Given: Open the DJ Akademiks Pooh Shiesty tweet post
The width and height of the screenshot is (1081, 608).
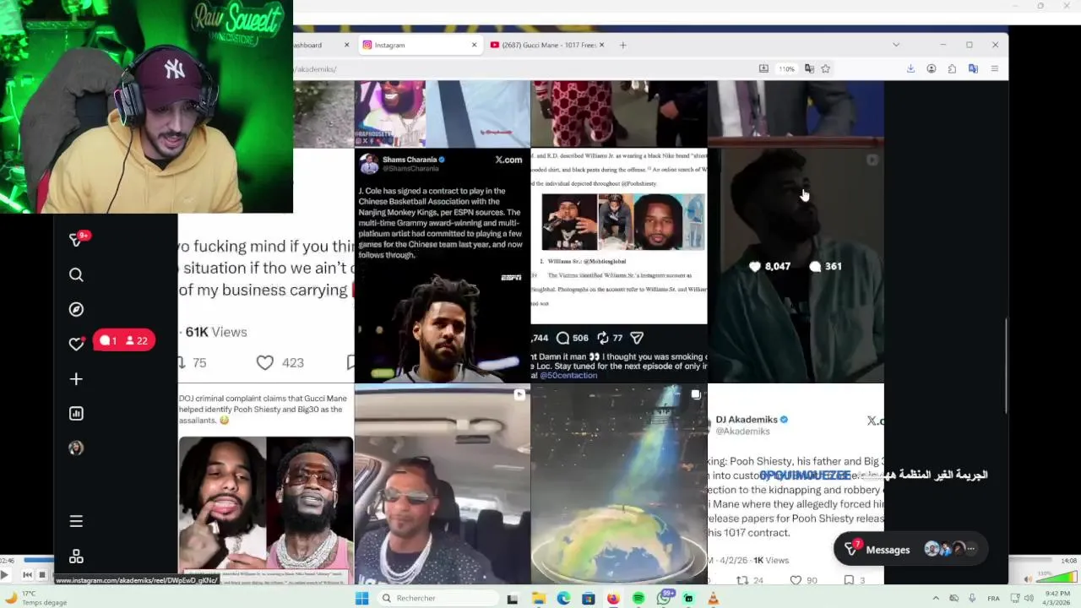Looking at the screenshot, I should pos(796,484).
